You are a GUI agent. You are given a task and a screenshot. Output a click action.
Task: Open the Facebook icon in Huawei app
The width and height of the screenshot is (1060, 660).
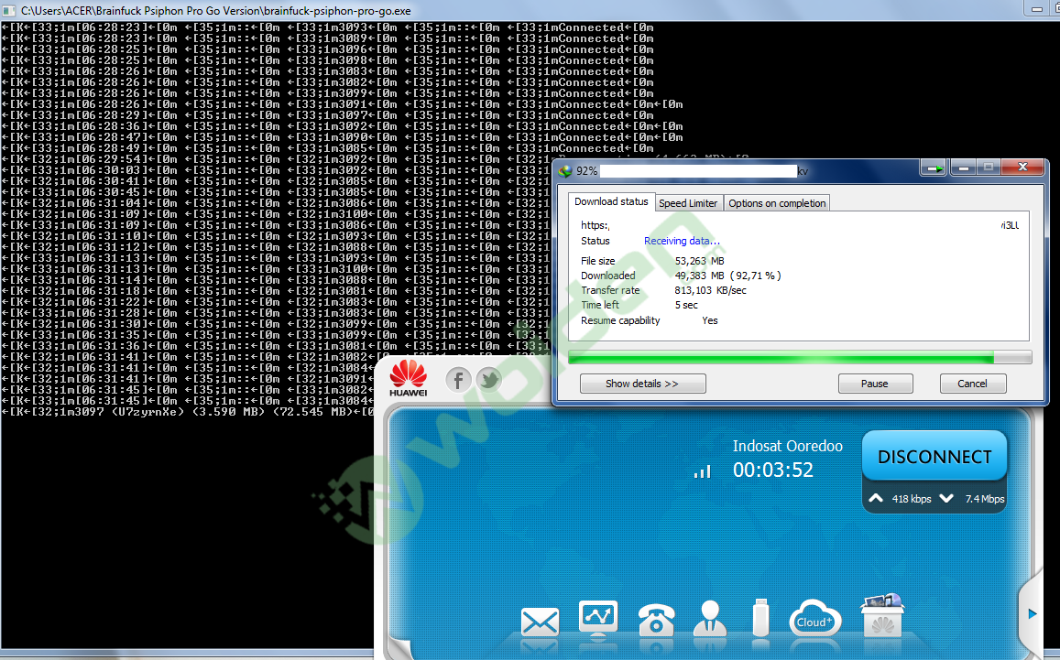[x=458, y=380]
